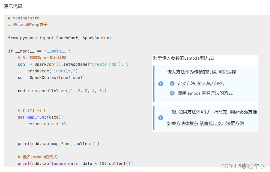Viewport: 270px width, 172px height.
Task: Click the 对于传入参数的Lambda表达式 title
Action: [x=183, y=58]
